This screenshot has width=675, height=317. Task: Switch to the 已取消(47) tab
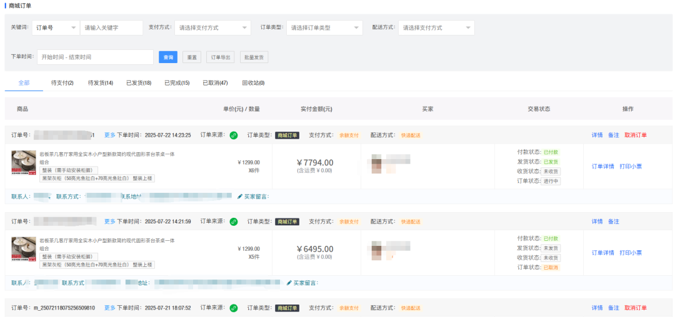point(215,83)
